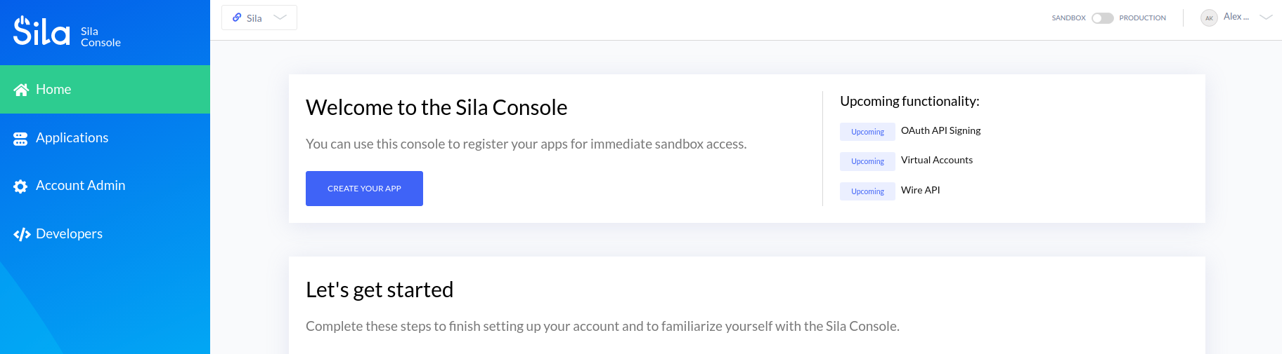
Task: Select Account Admin from the sidebar
Action: click(x=80, y=186)
